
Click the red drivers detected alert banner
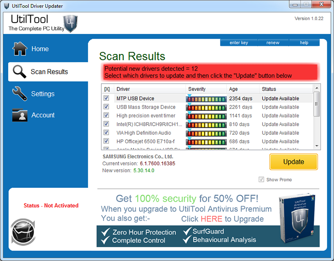click(x=210, y=72)
